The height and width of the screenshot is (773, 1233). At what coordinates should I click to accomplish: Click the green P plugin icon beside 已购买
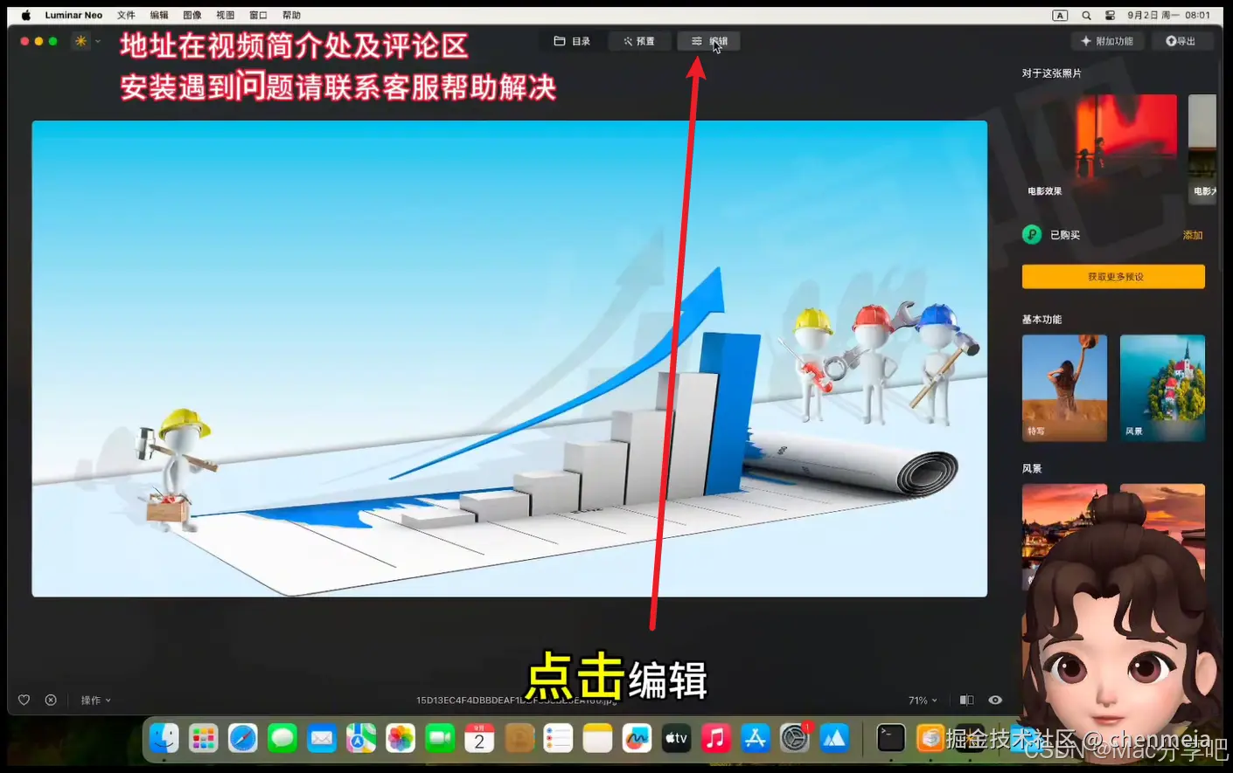[1033, 234]
